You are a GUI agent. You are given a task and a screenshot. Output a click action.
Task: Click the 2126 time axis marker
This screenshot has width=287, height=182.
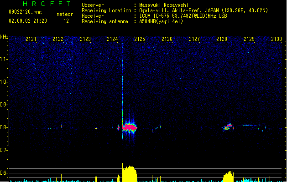[x=167, y=39]
